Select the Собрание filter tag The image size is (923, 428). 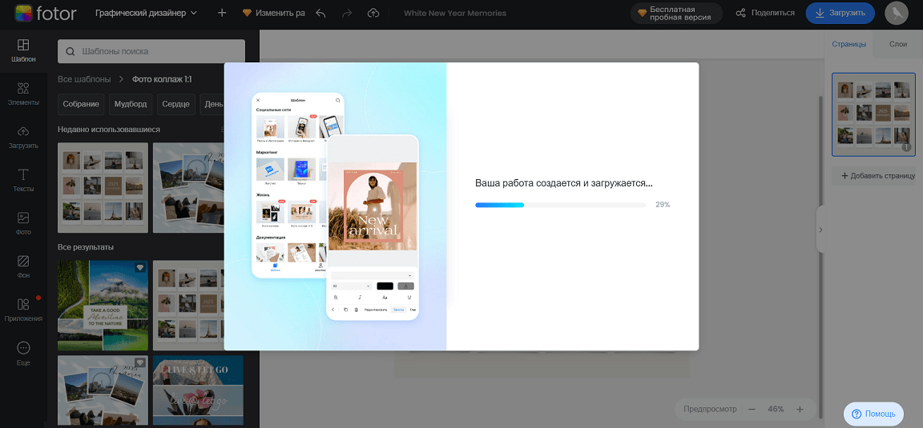(81, 104)
